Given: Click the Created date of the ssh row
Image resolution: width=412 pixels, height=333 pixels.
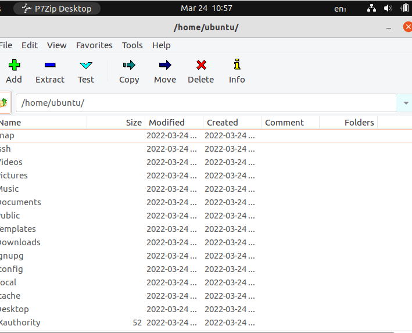Looking at the screenshot, I should (x=230, y=149).
